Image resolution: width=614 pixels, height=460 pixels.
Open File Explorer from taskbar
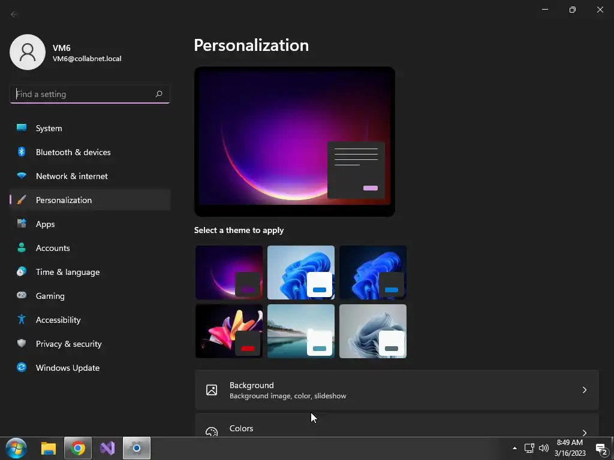click(x=49, y=448)
